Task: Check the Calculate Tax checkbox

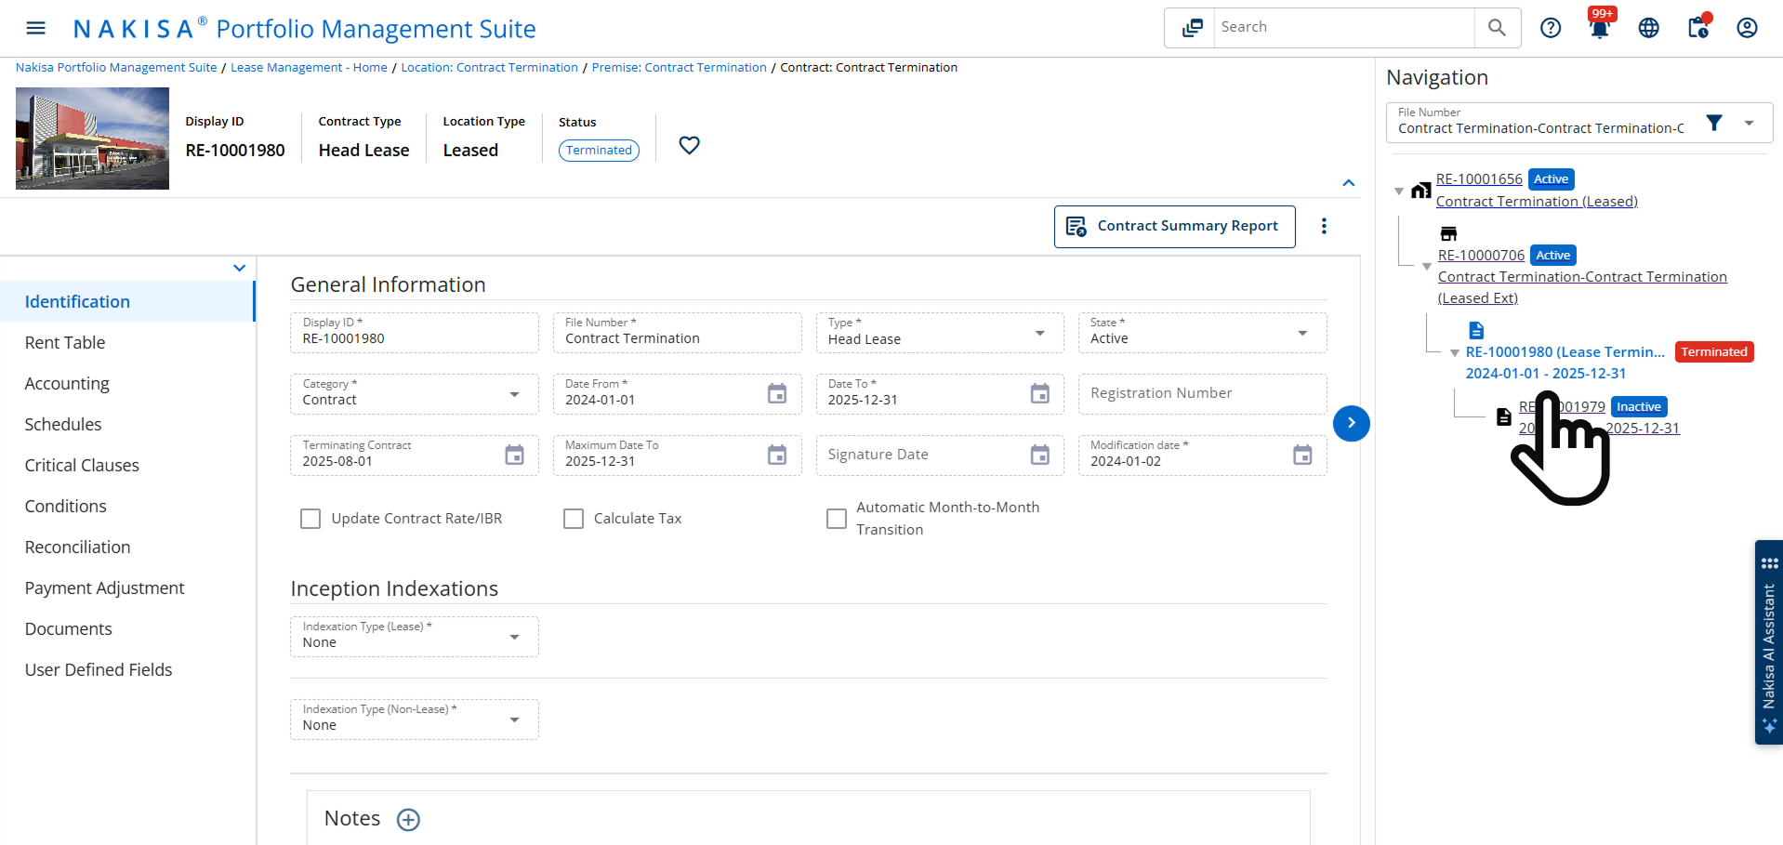Action: pyautogui.click(x=574, y=519)
